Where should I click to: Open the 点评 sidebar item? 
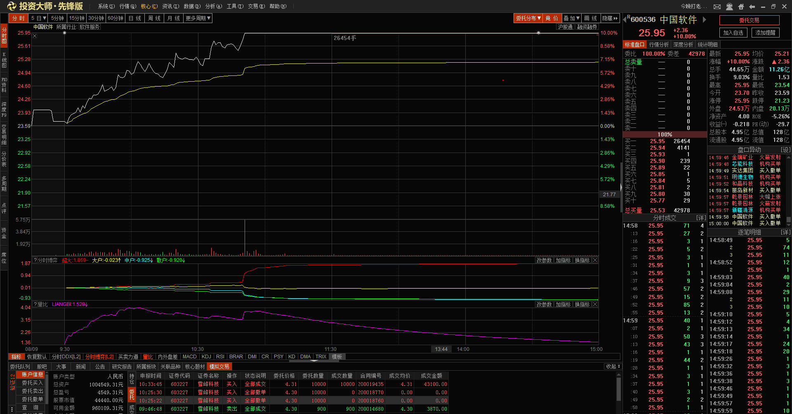tap(4, 208)
